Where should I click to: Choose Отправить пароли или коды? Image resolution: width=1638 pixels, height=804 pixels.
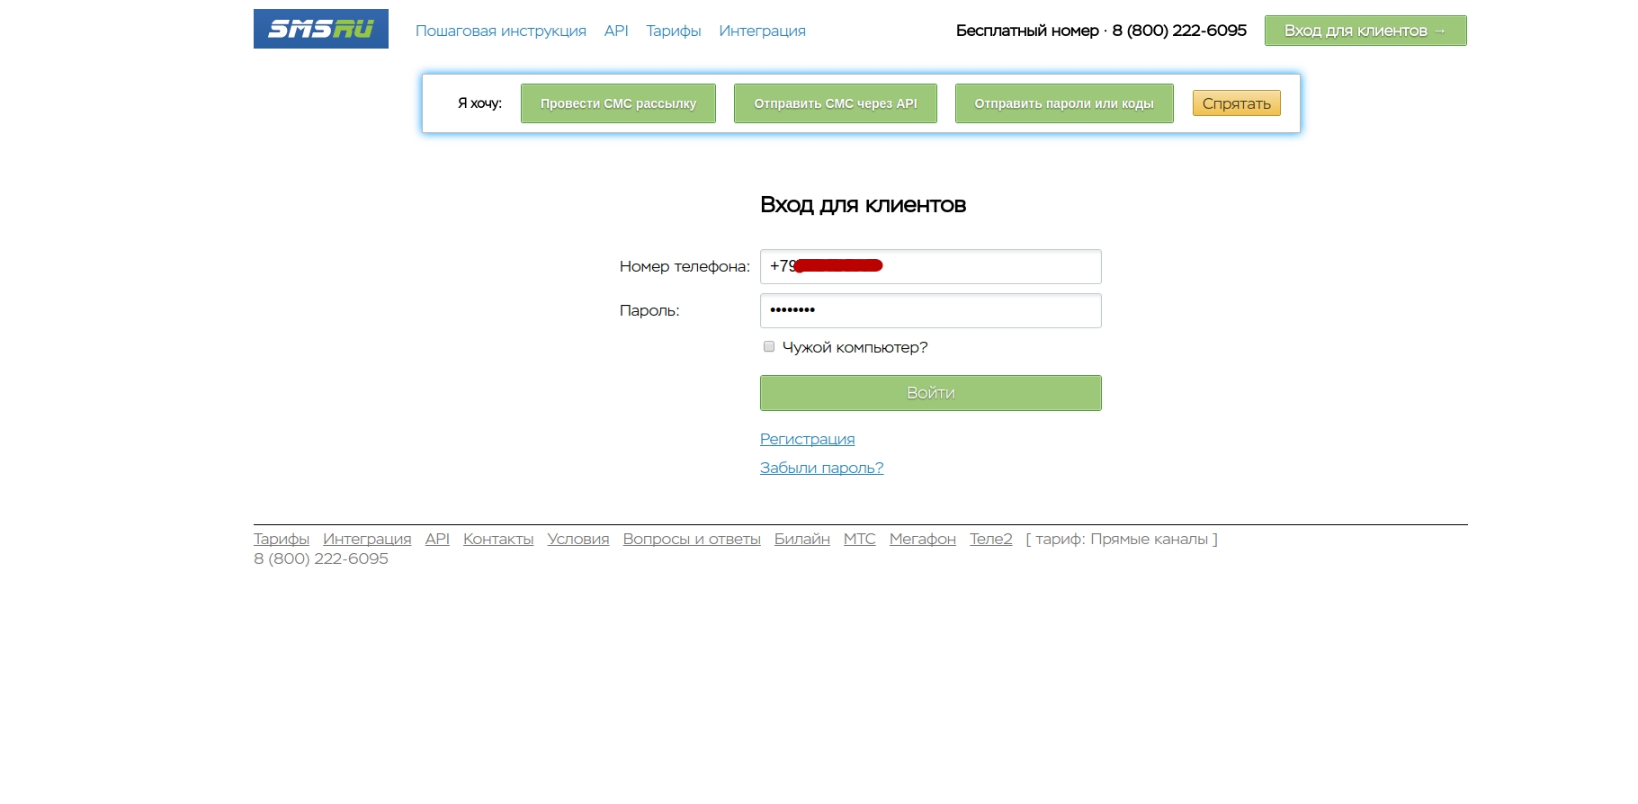[x=1064, y=103]
